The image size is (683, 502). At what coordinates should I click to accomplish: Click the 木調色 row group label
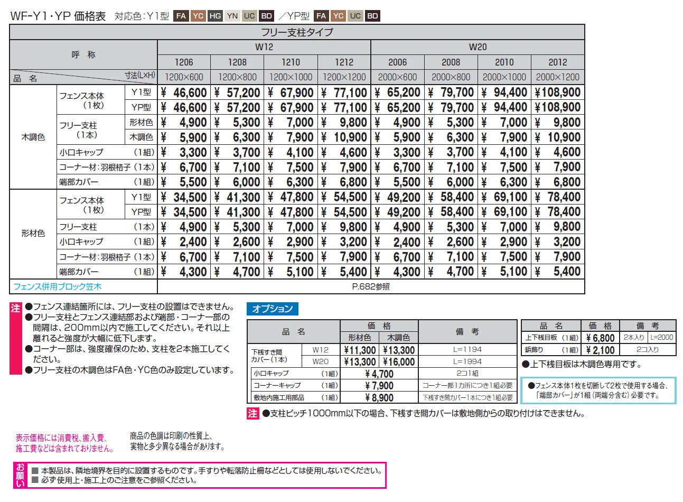point(33,137)
